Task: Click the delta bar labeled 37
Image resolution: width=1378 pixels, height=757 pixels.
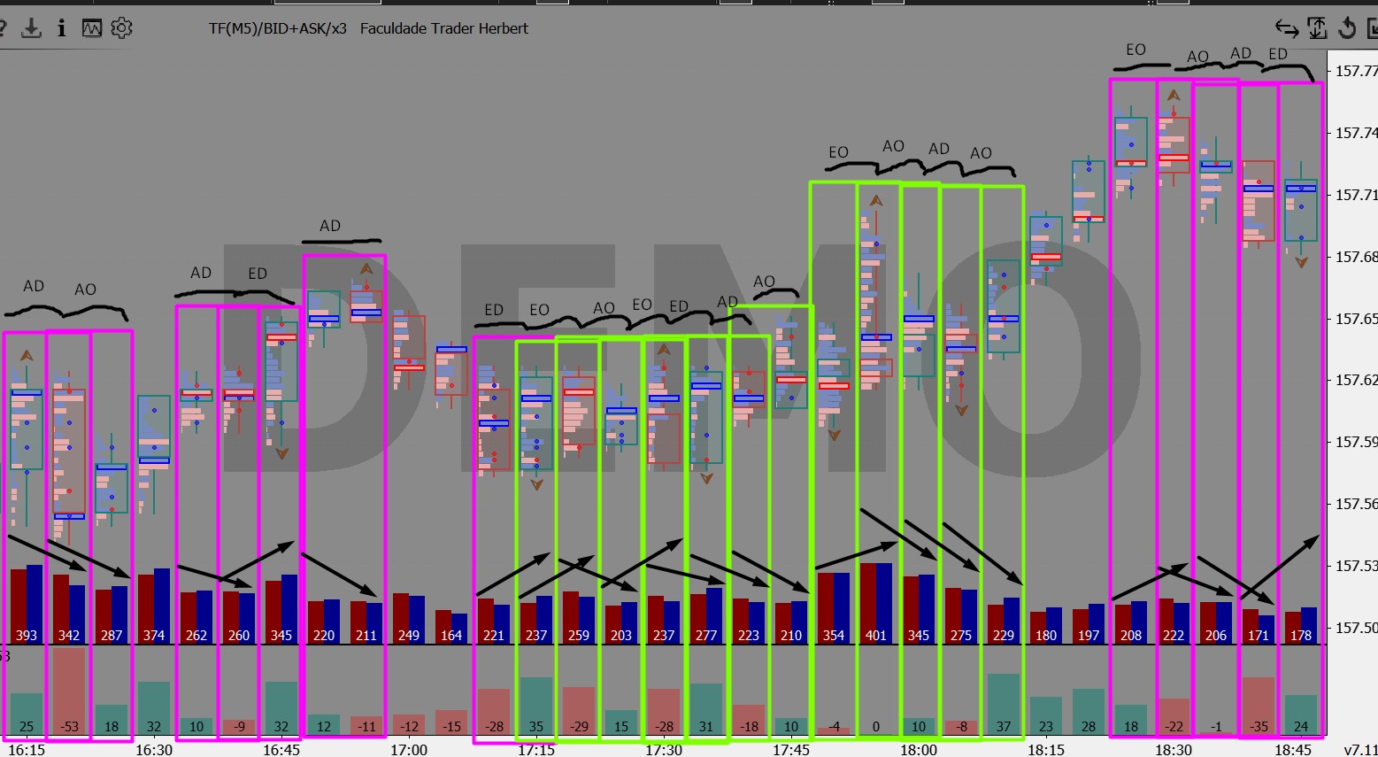Action: click(x=1004, y=705)
